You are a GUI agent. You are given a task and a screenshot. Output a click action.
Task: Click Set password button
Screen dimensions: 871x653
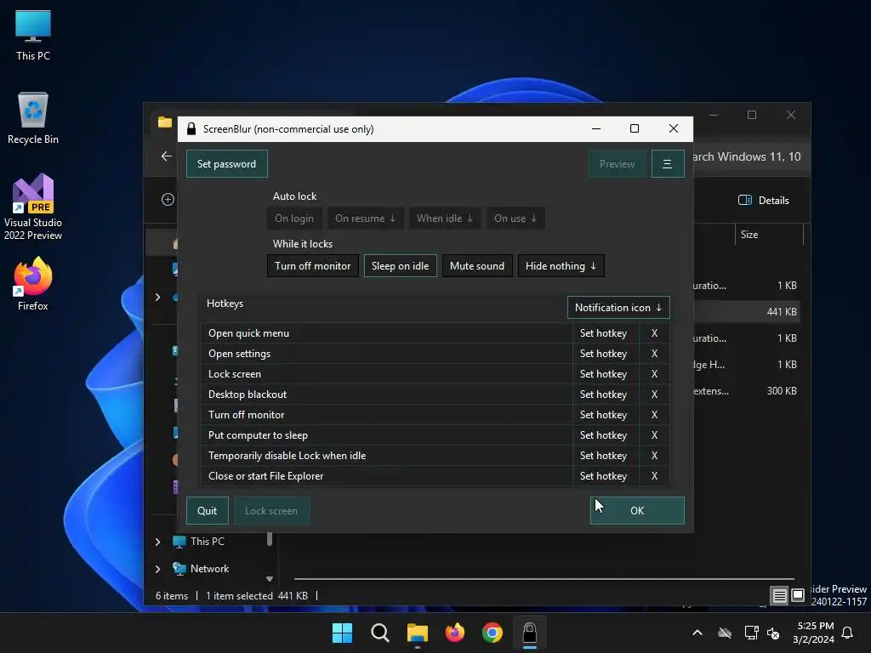click(226, 164)
